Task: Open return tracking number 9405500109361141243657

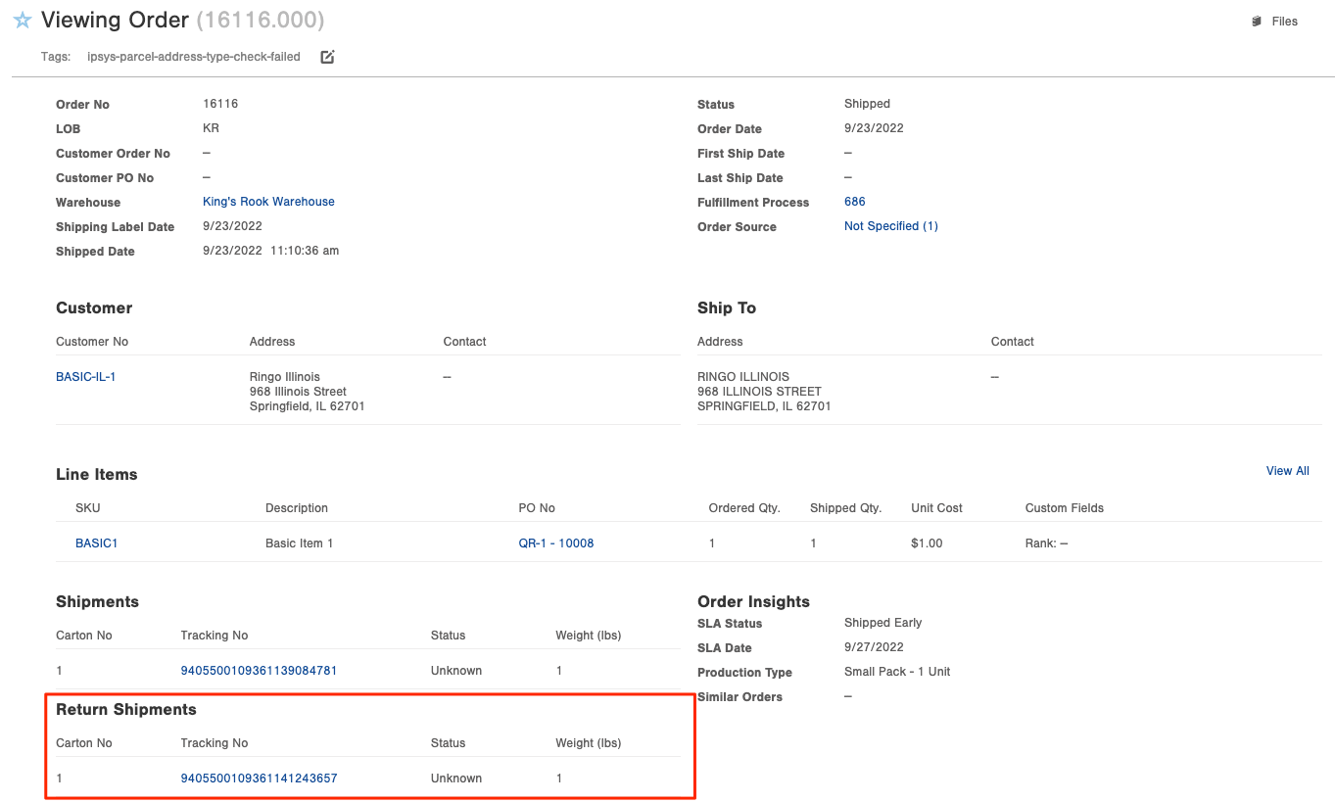Action: [x=260, y=778]
